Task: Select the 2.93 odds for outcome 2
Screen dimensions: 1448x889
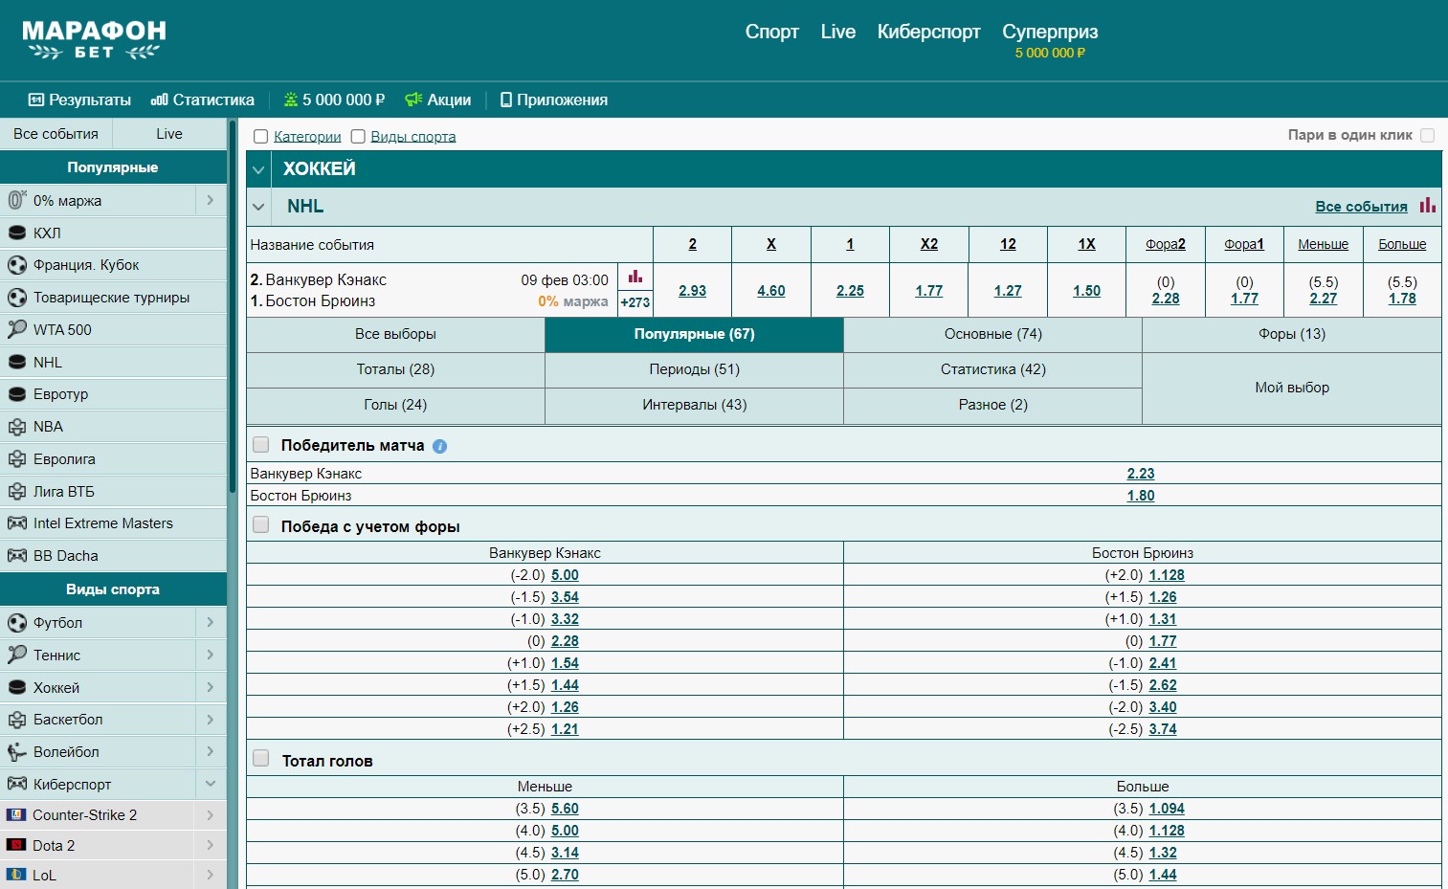Action: click(x=693, y=290)
